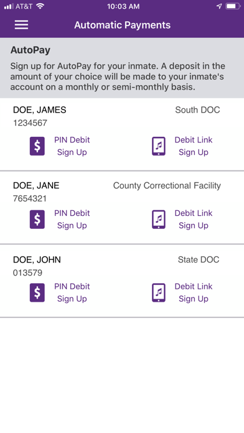Sign up John Doe for Debit Link

click(194, 293)
